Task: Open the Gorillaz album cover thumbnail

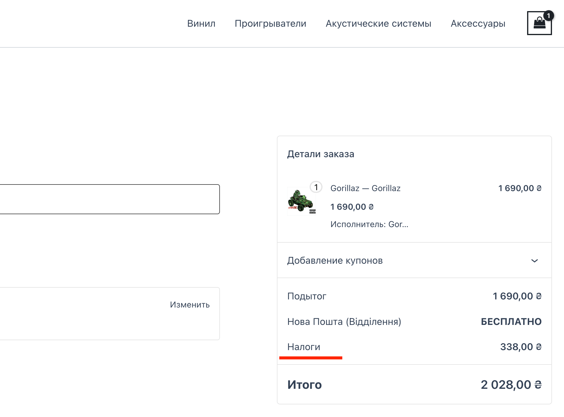Action: [x=301, y=201]
